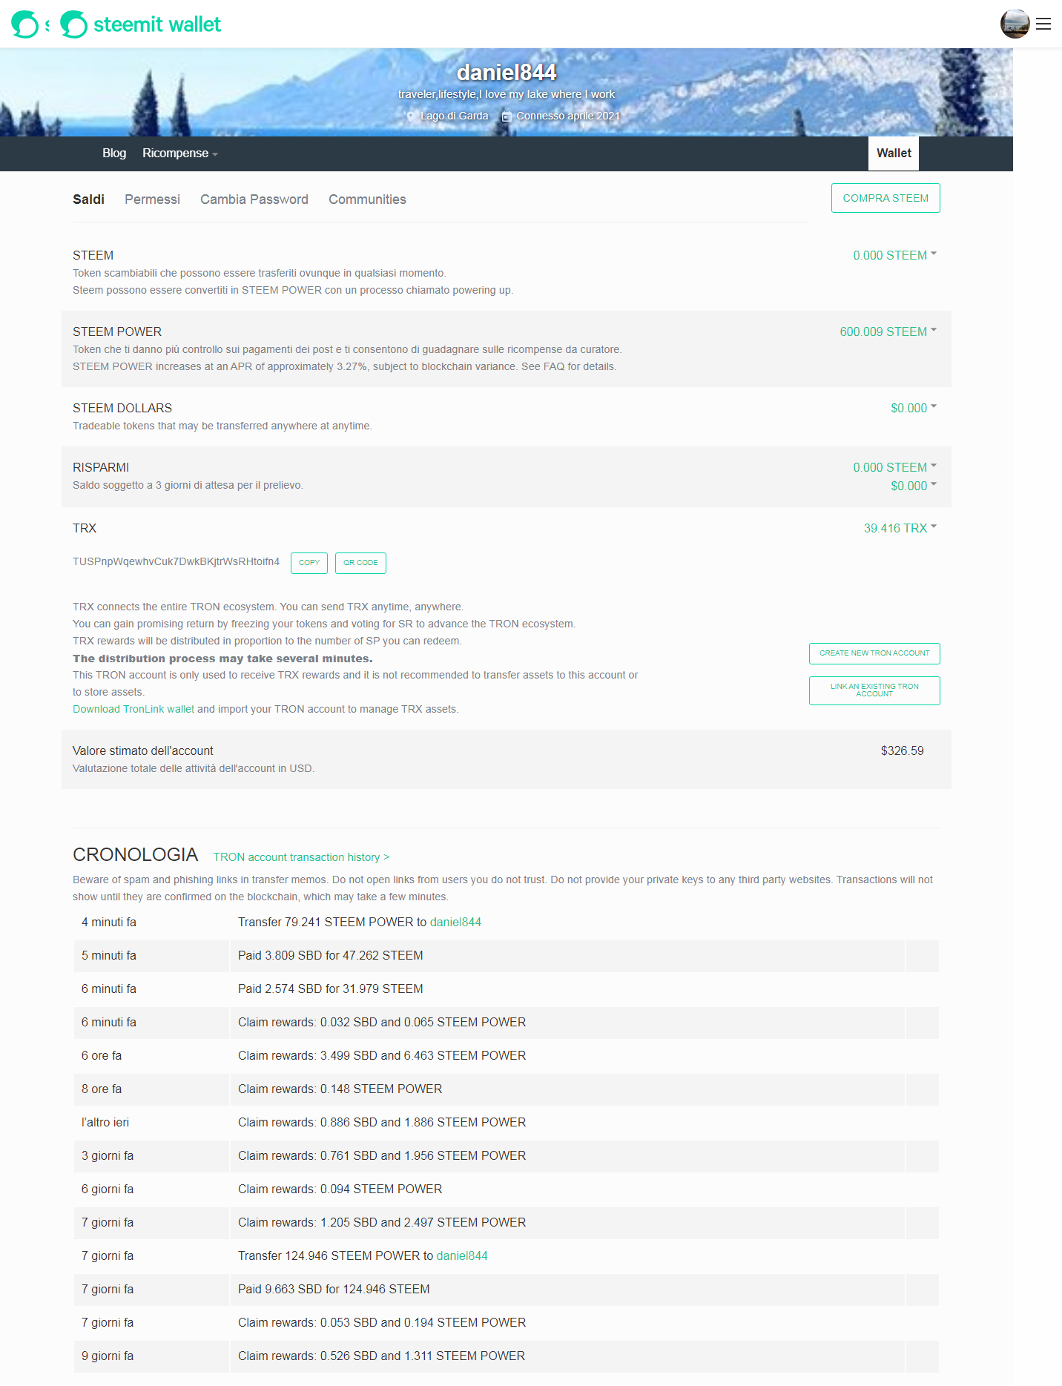This screenshot has height=1386, width=1062.
Task: Click the STEEM POWER section title
Action: point(117,331)
